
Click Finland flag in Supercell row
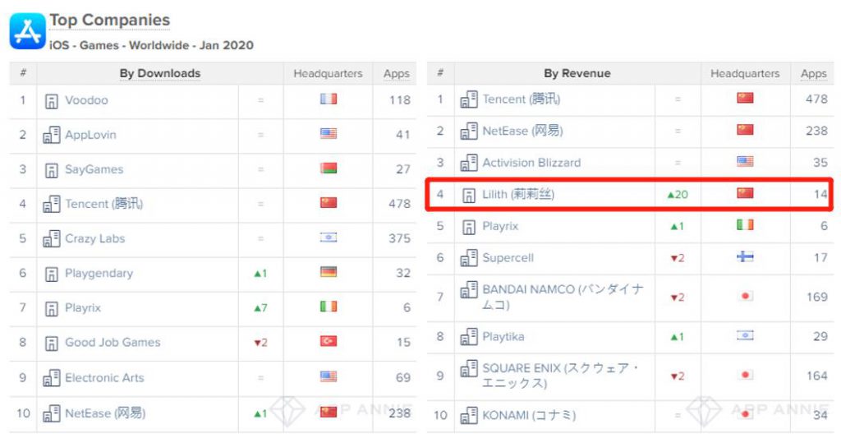click(x=745, y=256)
